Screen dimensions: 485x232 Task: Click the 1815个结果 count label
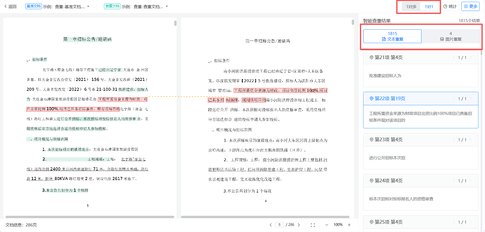coord(469,21)
